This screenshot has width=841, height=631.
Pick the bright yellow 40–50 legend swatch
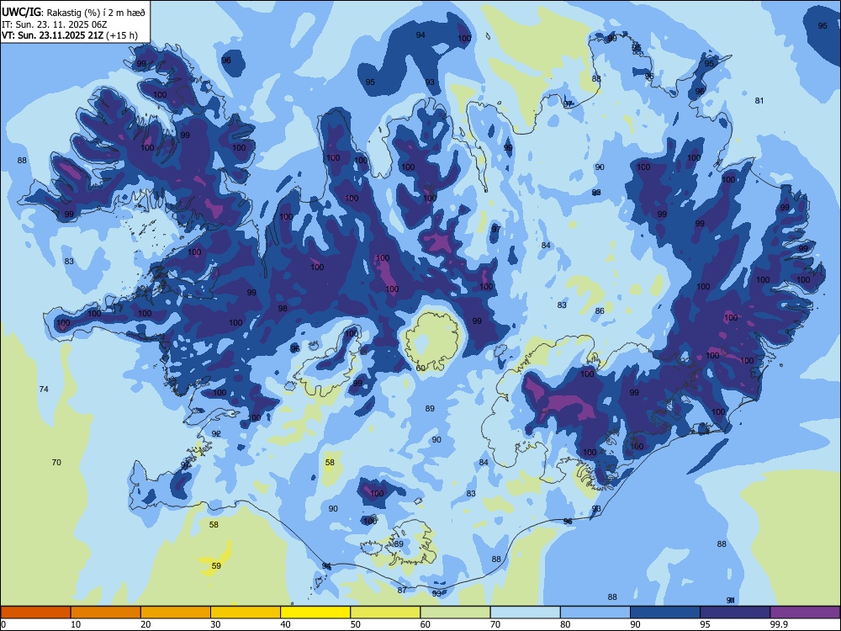pyautogui.click(x=315, y=612)
